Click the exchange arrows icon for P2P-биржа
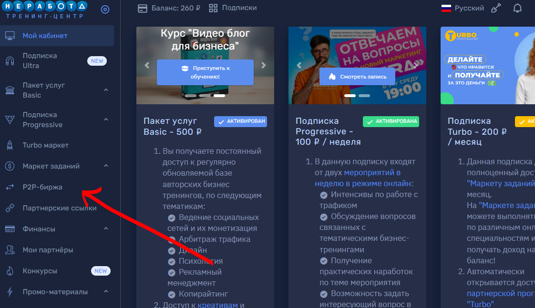 pyautogui.click(x=10, y=187)
